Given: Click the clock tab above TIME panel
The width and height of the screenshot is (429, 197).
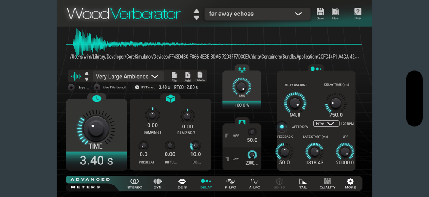Looking at the screenshot, I should (96, 98).
